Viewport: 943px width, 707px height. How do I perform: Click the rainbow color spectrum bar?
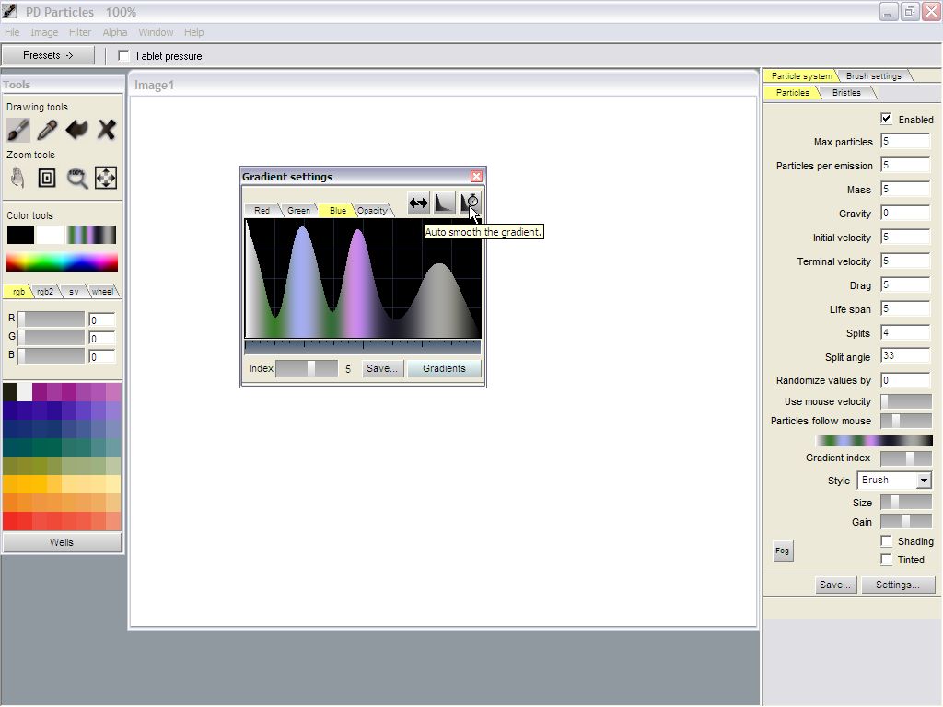click(x=62, y=262)
